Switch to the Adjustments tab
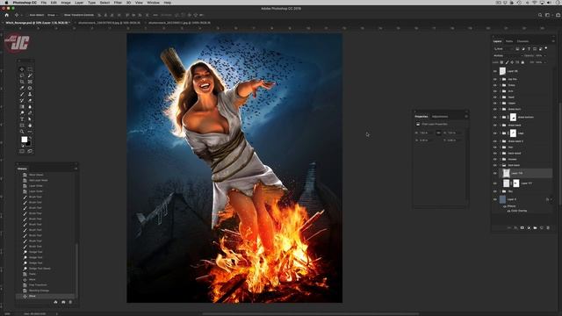This screenshot has width=562, height=316. (x=440, y=117)
